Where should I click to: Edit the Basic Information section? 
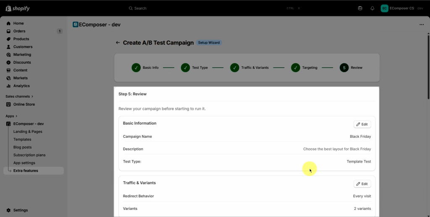click(362, 124)
